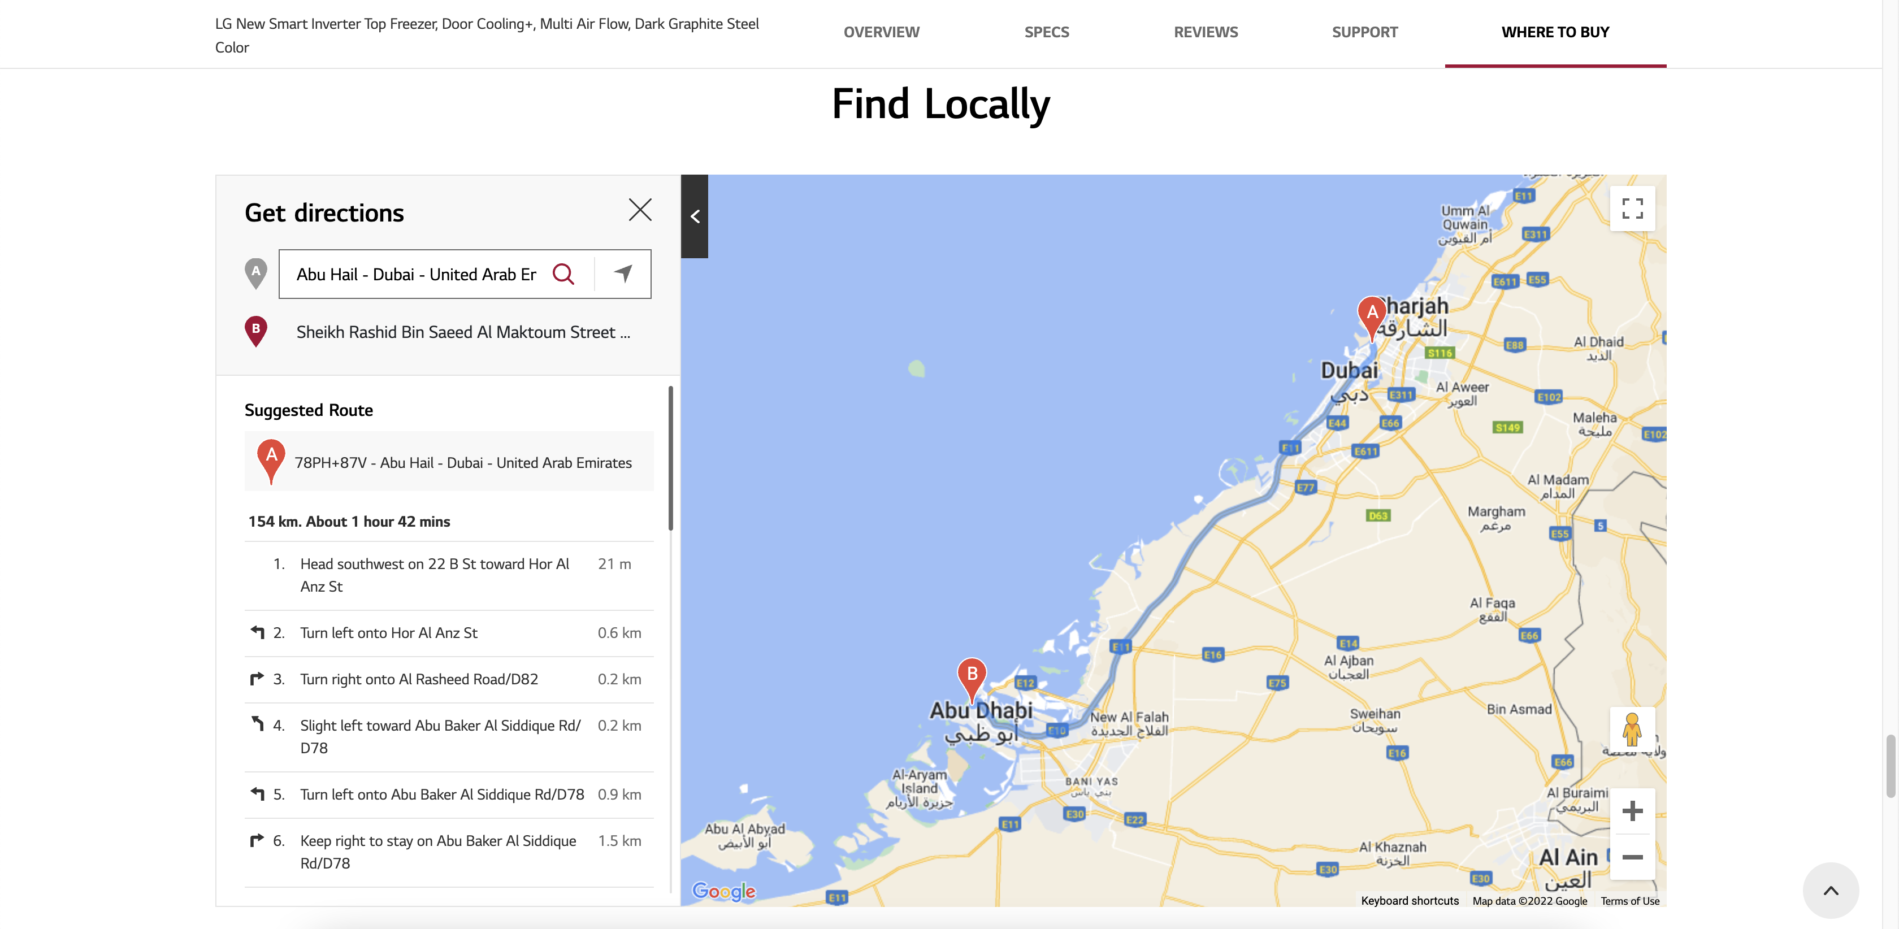1899x929 pixels.
Task: Click the Google logo on map
Action: [724, 891]
